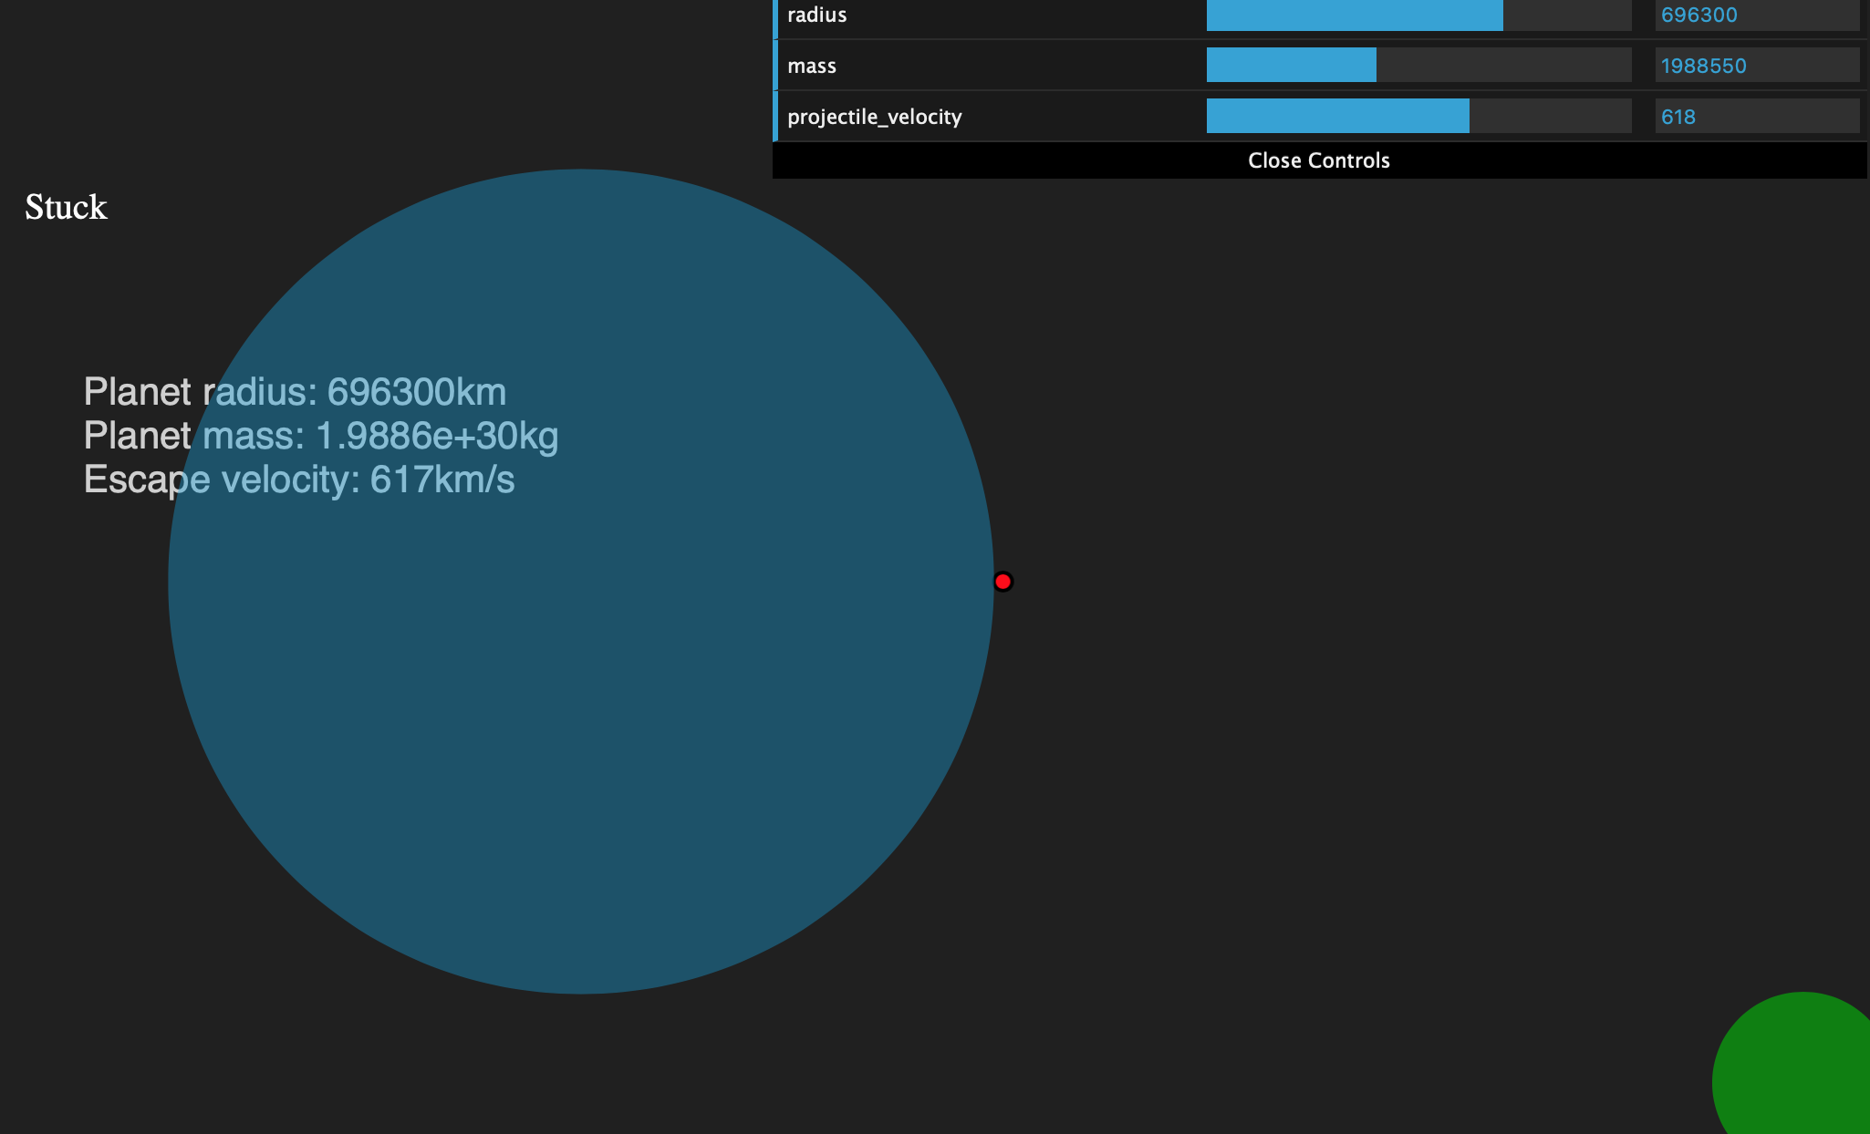This screenshot has height=1134, width=1870.
Task: Focus the projectile_velocity field showing 618
Action: (1756, 117)
